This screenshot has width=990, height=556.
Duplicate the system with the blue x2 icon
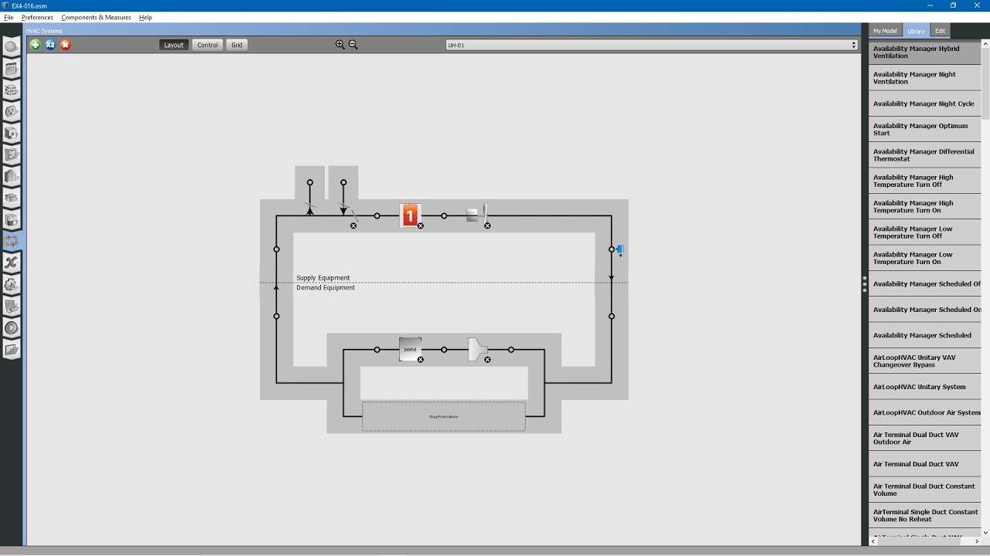[x=50, y=45]
